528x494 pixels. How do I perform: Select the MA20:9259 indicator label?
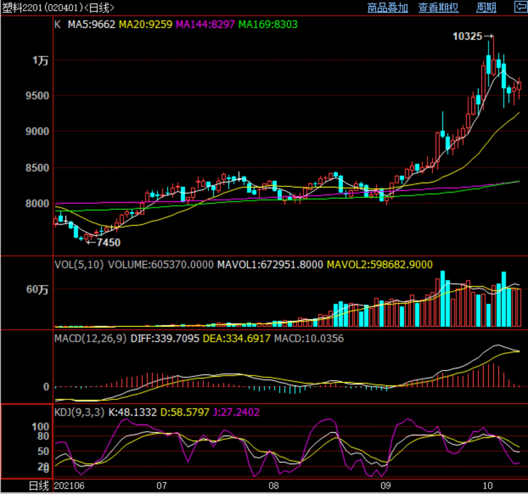(146, 24)
